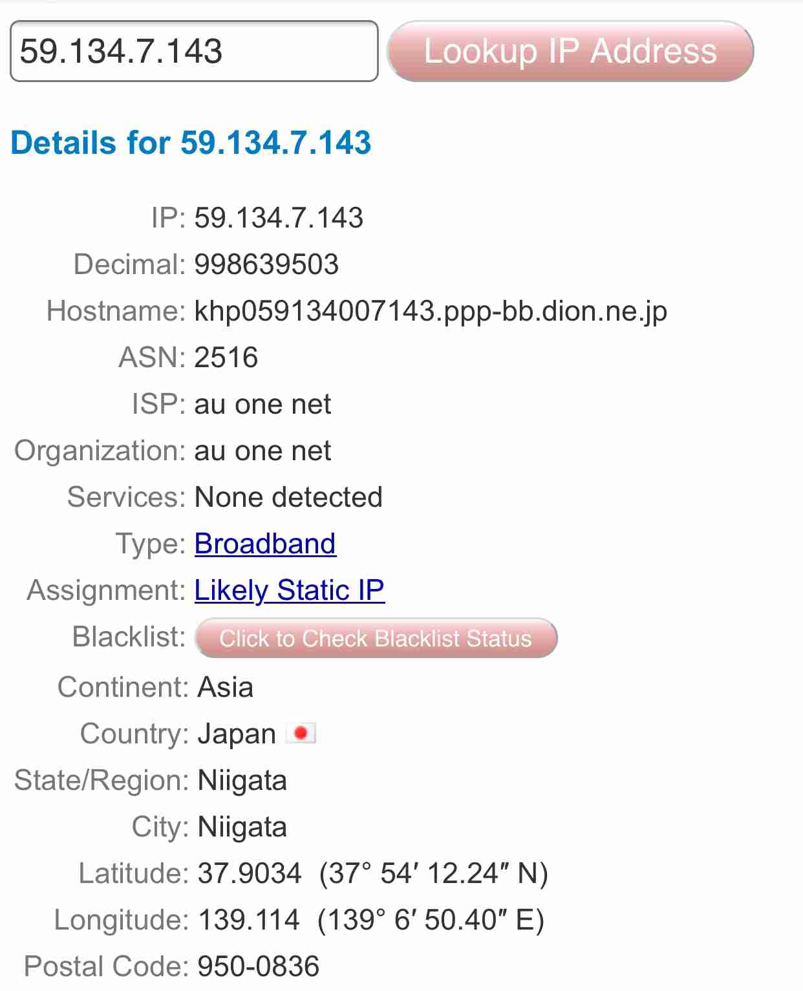Image resolution: width=803 pixels, height=991 pixels.
Task: Click the Hostname label
Action: click(116, 311)
